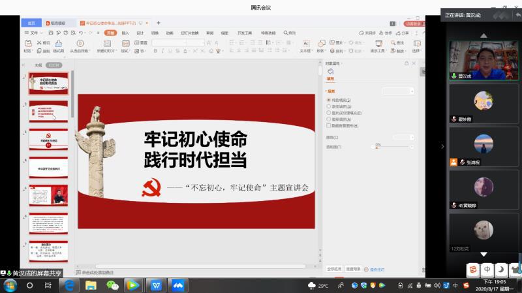Click the Tencent Meeting taskbar icon
The width and height of the screenshot is (522, 293).
click(177, 285)
